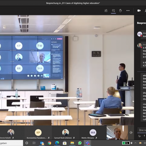Set message priority with exclamation icon
This screenshot has height=146, width=146.
pos(144,136)
